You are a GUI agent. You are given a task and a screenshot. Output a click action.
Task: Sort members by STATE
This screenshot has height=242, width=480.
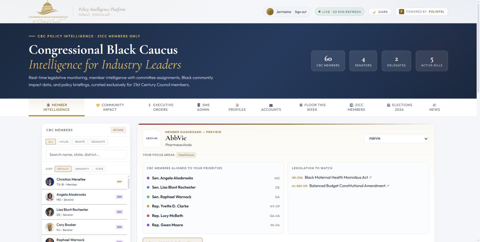[99, 169]
